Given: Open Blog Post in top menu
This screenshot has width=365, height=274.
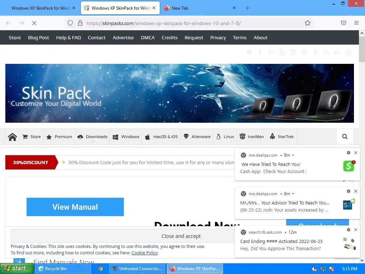Looking at the screenshot, I should (x=38, y=37).
